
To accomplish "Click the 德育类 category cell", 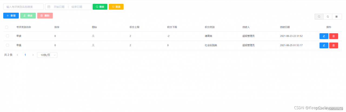I will pos(208,36).
